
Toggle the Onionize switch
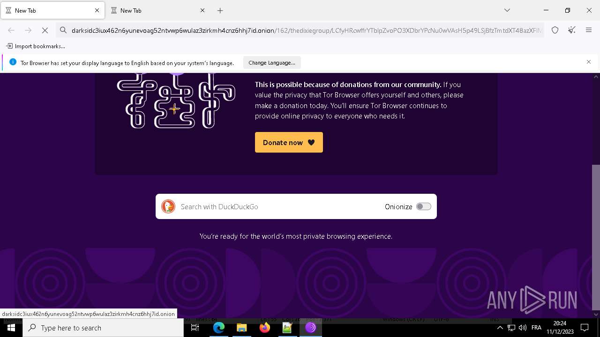click(x=423, y=206)
